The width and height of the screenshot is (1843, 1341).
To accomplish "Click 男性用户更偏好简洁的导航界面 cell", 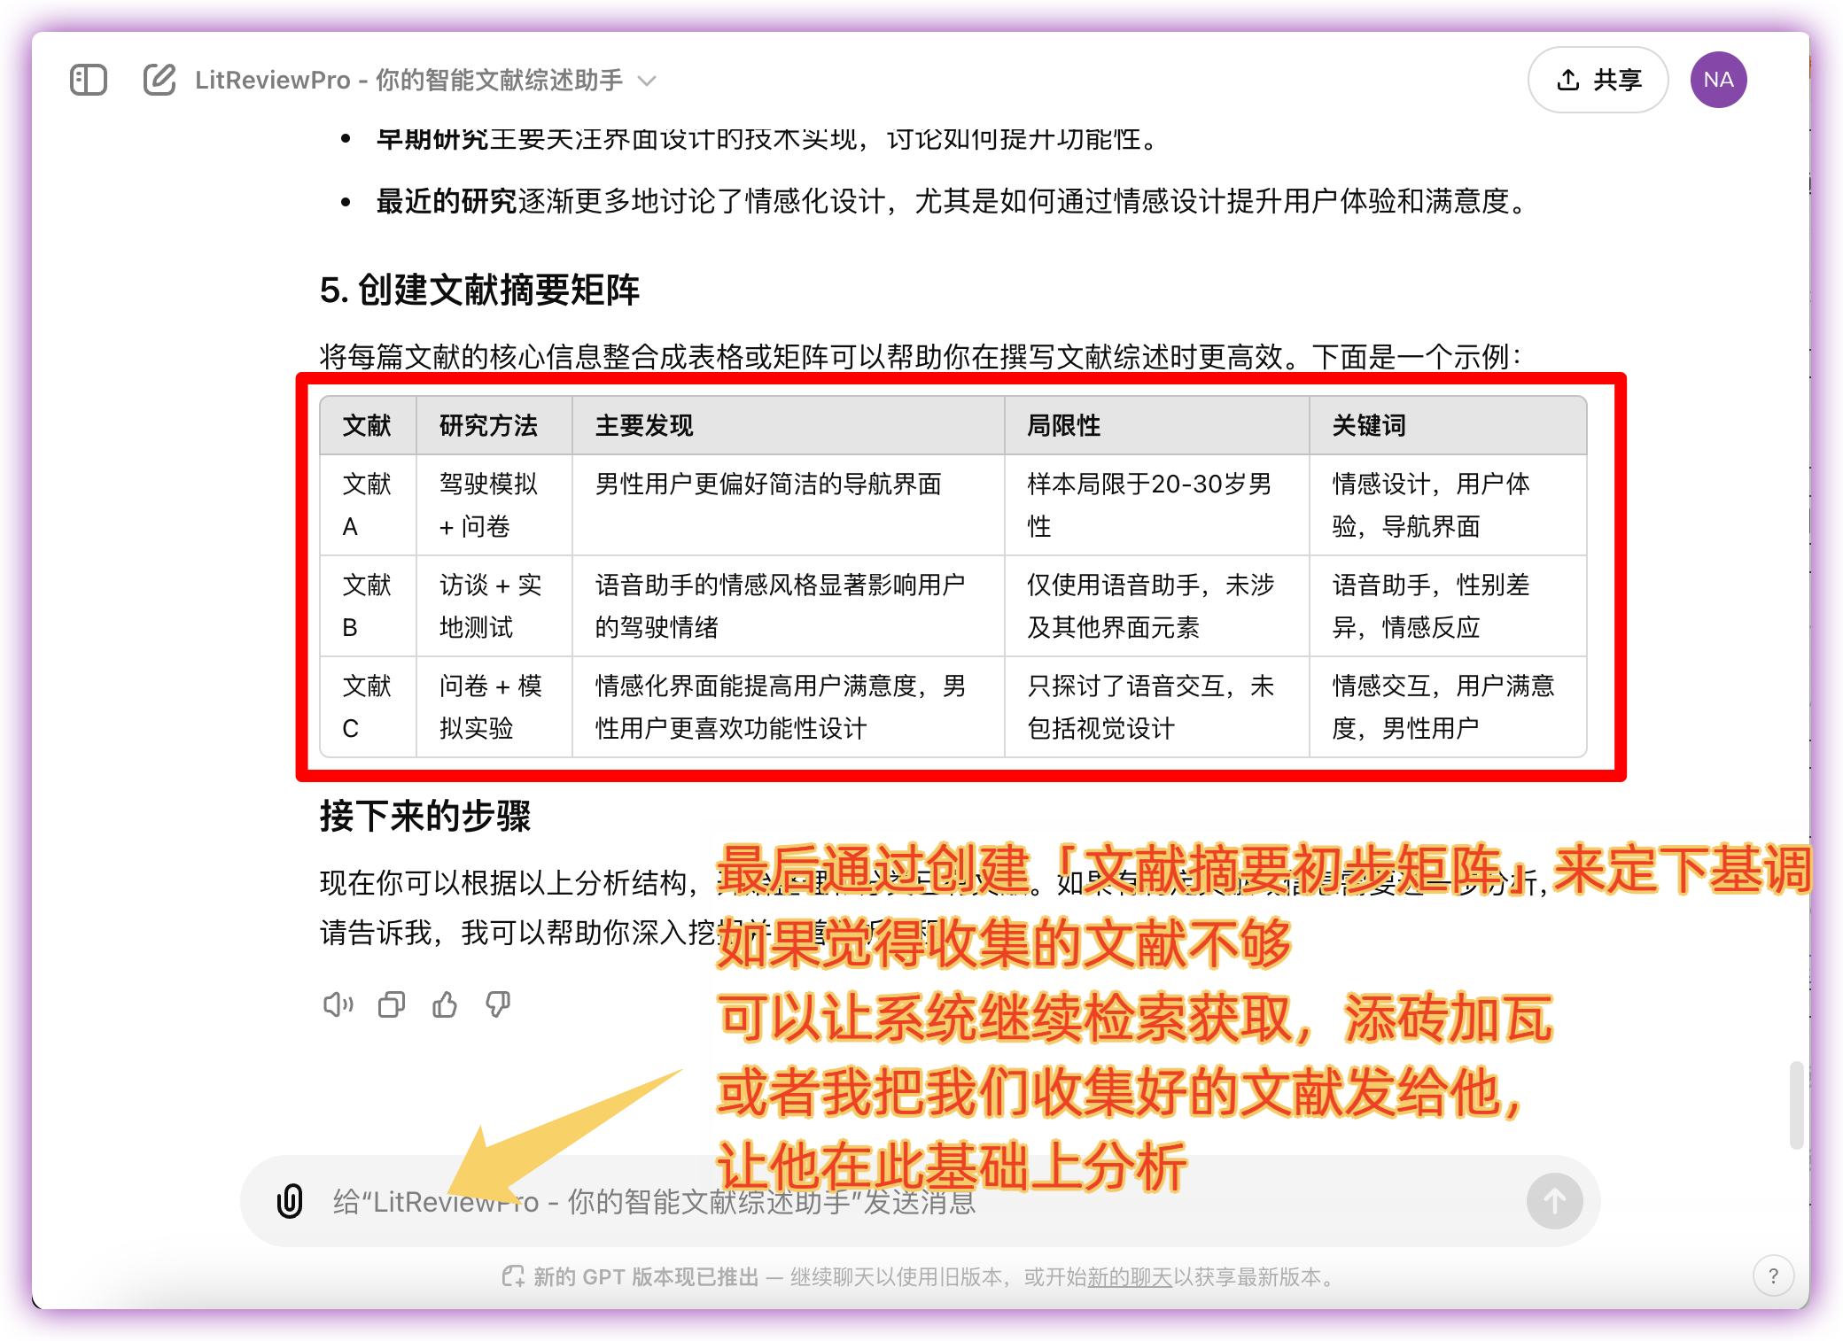I will 789,505.
